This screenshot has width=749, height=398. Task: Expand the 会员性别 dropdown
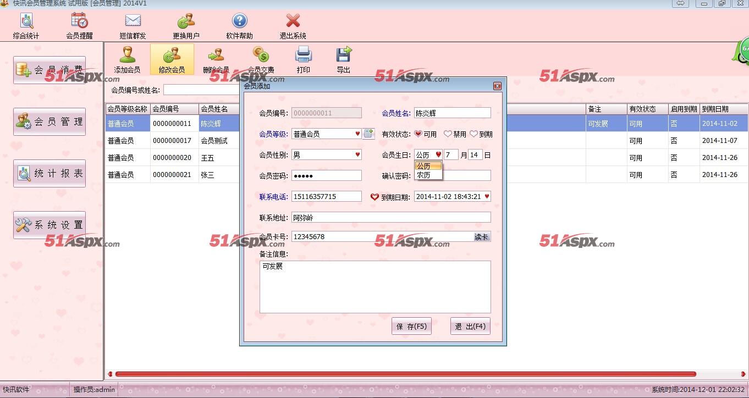(357, 155)
